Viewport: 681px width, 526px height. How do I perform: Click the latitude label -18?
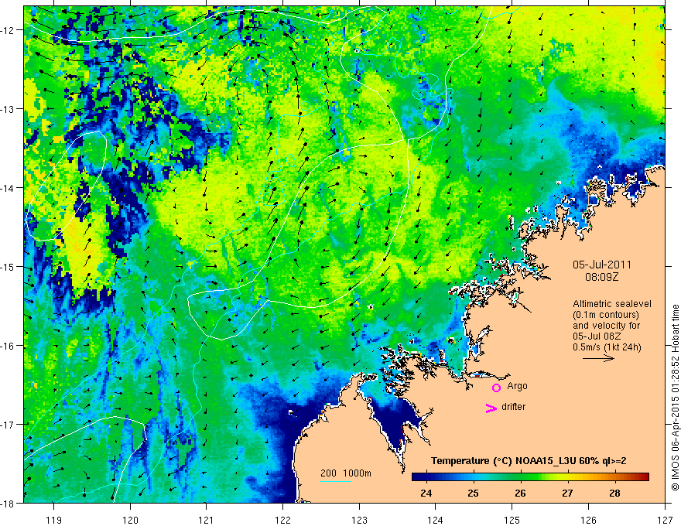[9, 504]
